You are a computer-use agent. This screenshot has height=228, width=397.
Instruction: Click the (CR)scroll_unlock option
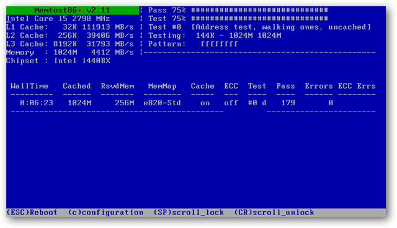pyautogui.click(x=274, y=213)
